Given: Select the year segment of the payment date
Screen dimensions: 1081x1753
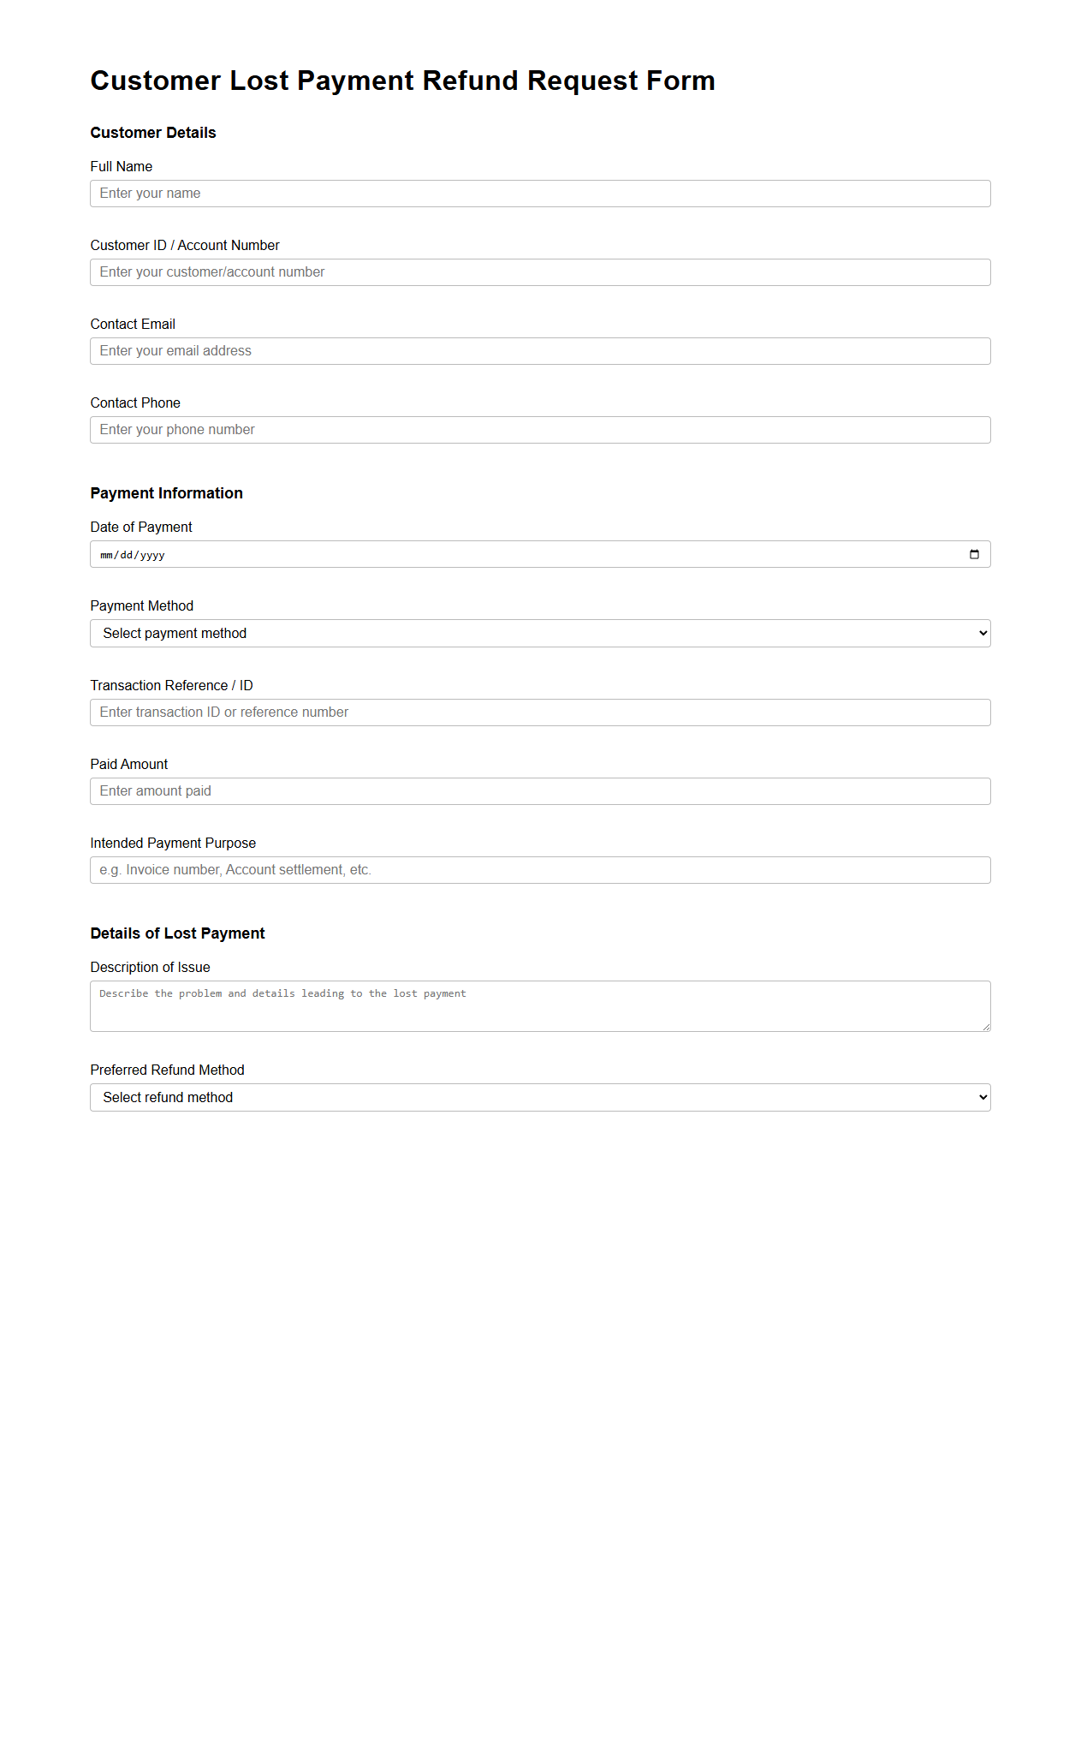Looking at the screenshot, I should coord(152,555).
